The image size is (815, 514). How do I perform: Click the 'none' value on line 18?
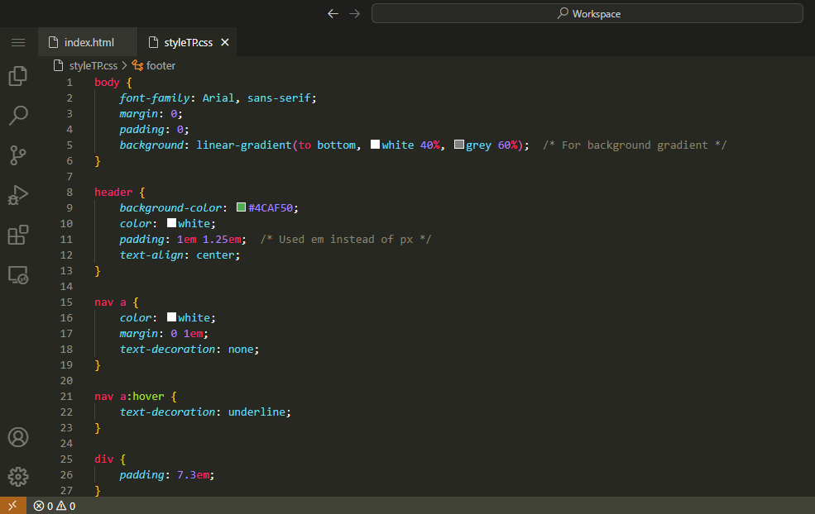[241, 349]
